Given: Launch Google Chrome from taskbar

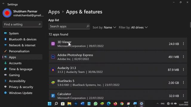Looking at the screenshot, I should [x=122, y=104].
